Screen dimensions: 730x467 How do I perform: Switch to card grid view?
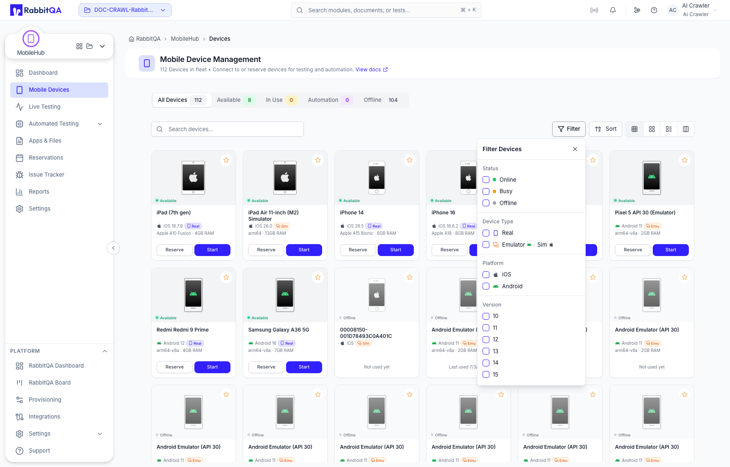[x=652, y=129]
